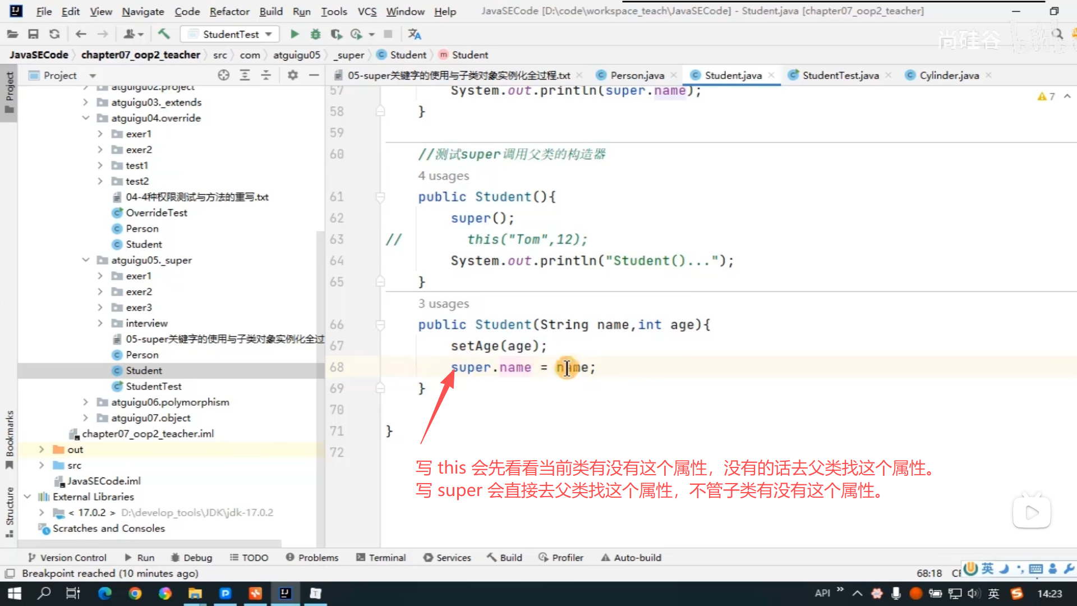Click the Save All disk icon
Screen dimensions: 1077x606
33,34
